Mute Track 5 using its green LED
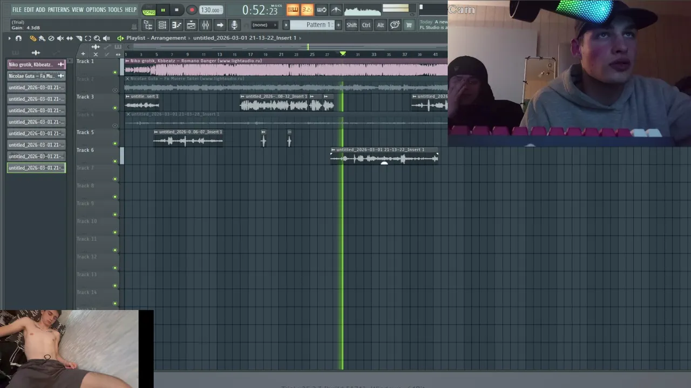Screen dimensions: 691x388 (114, 143)
